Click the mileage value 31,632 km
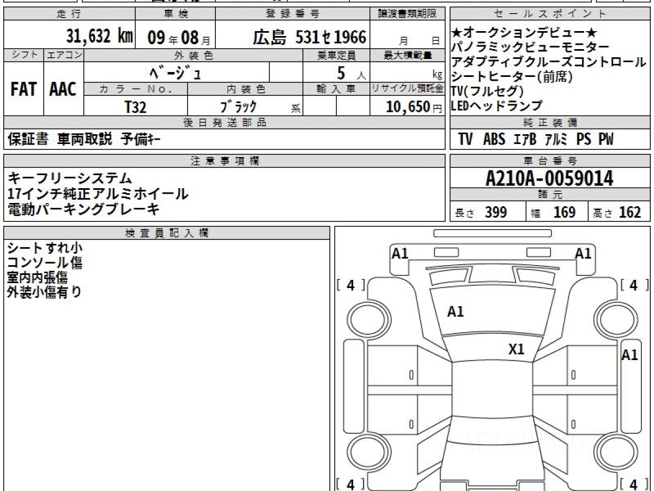The image size is (654, 491). [x=100, y=37]
